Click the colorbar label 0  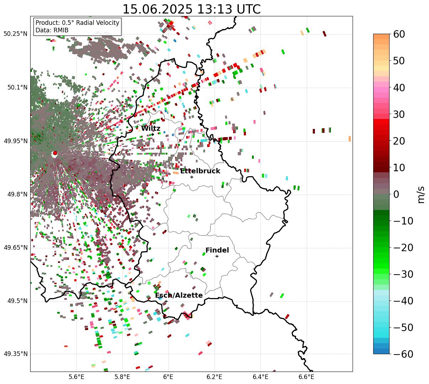[396, 194]
